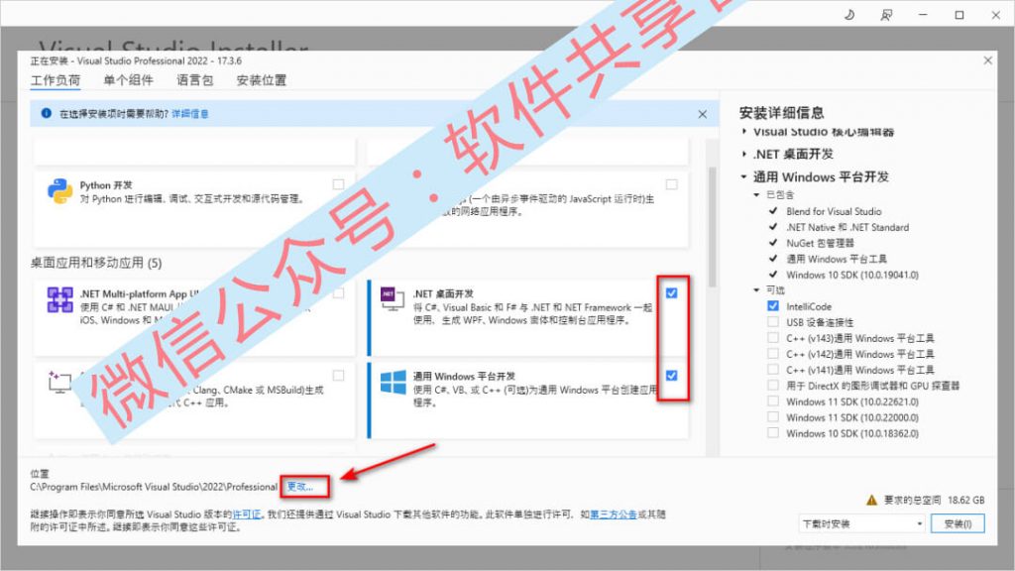This screenshot has height=571, width=1015.
Task: Click the 桌面应用和移动应用 (5) section heading
Action: coord(96,263)
